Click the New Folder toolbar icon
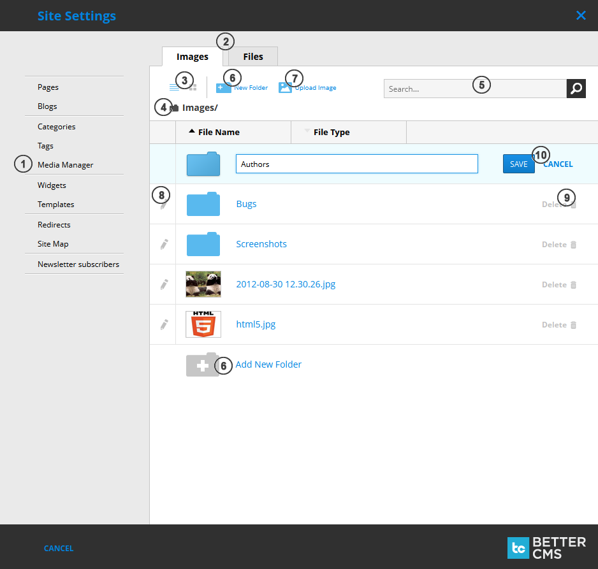The image size is (598, 569). click(220, 88)
